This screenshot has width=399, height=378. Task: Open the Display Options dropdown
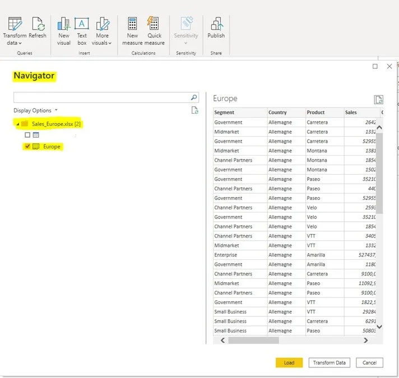point(35,110)
